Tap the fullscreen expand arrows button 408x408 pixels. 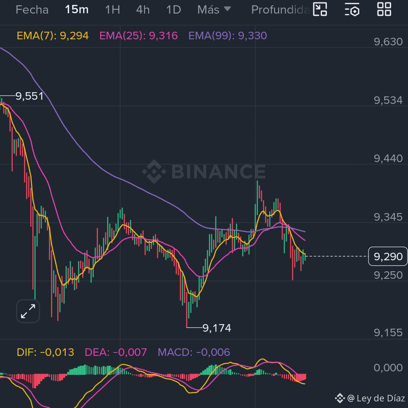28,311
